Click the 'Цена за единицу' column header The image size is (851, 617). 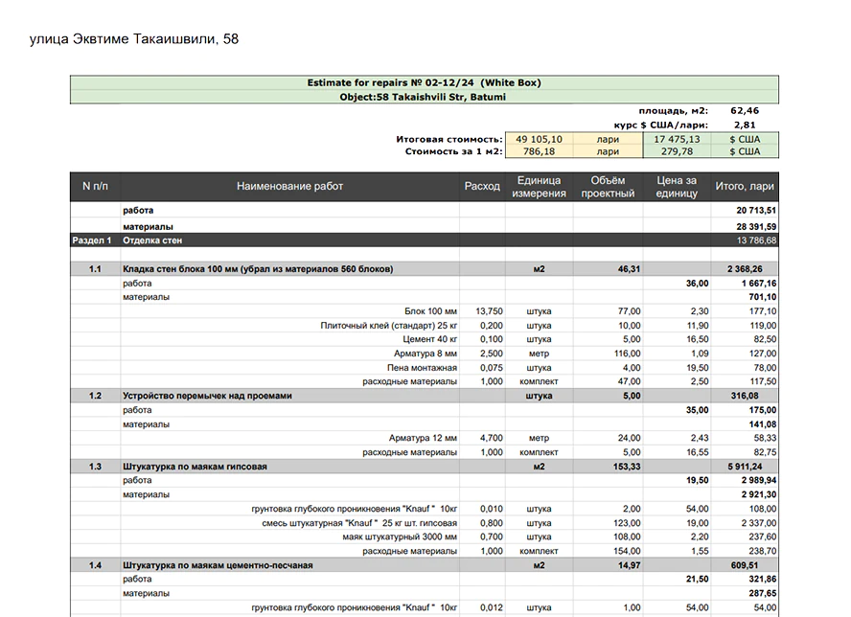coord(677,187)
